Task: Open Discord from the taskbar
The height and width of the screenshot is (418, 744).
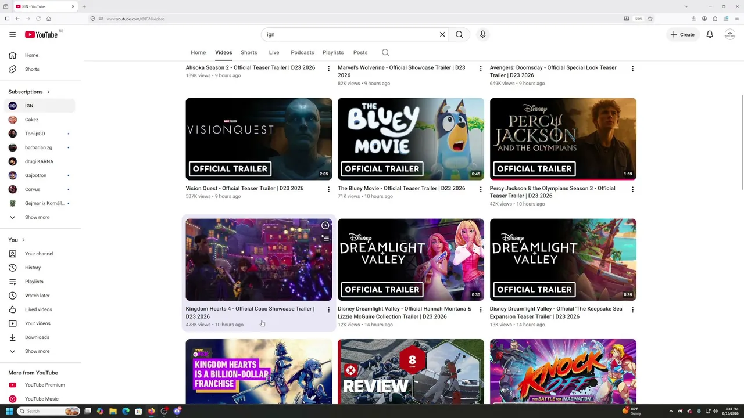Action: pyautogui.click(x=177, y=411)
